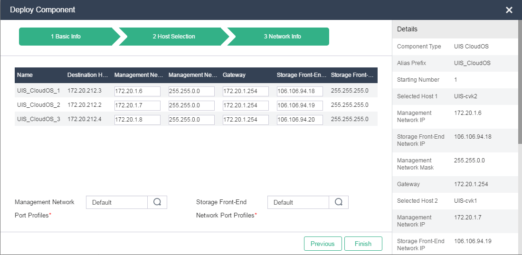Edit management IP 172.20.1.8 field

(137, 120)
